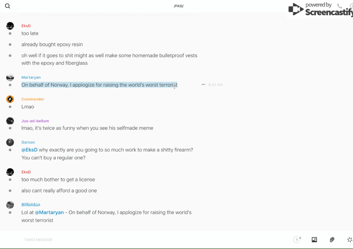Click the /FKD/ conversation title
353x249 pixels.
click(179, 6)
